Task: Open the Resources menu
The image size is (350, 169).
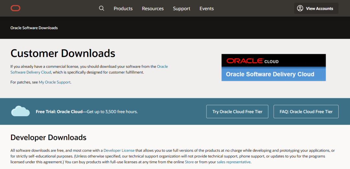Action: coord(153,8)
